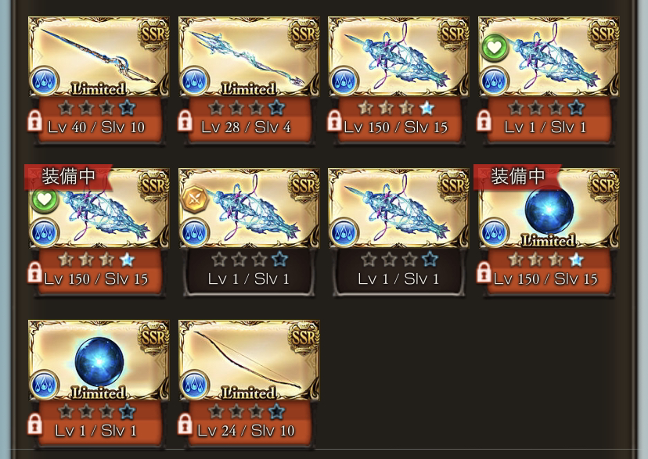
Task: Click the blue star on the Lv 28 weapon
Action: pos(276,108)
